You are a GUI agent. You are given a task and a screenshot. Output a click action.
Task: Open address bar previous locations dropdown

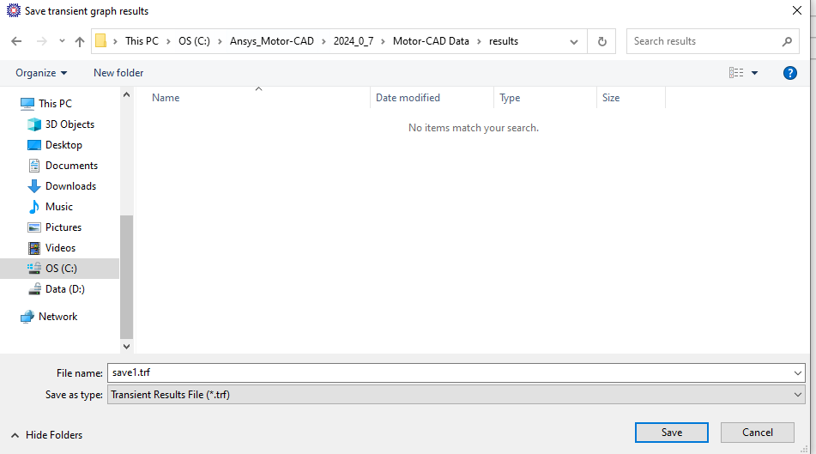click(574, 42)
